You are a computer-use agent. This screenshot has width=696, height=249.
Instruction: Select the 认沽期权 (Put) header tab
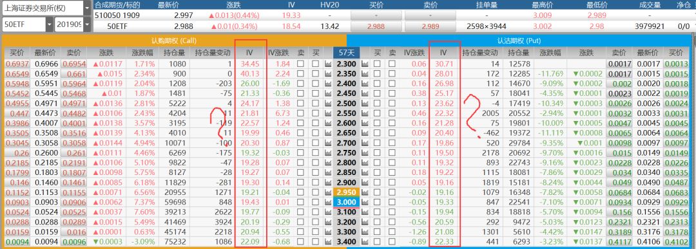coord(518,41)
